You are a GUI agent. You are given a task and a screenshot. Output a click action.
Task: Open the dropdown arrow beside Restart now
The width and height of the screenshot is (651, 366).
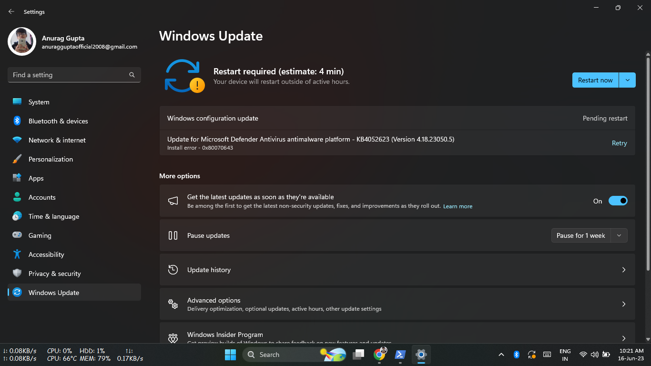click(x=627, y=80)
